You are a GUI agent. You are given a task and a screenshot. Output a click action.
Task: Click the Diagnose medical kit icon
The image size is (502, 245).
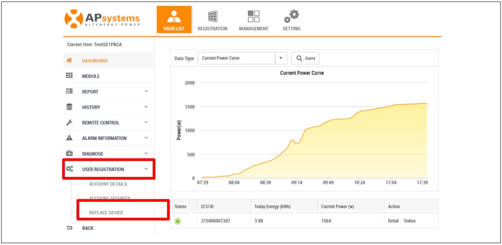pos(69,153)
